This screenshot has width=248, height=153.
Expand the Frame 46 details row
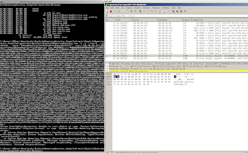coord(107,64)
